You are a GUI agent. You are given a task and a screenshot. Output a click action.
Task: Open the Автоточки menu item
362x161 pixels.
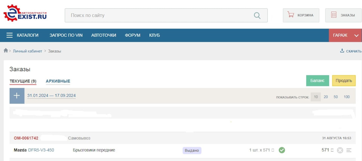click(104, 35)
